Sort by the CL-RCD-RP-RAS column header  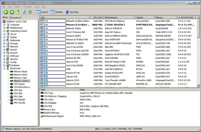click(x=186, y=17)
